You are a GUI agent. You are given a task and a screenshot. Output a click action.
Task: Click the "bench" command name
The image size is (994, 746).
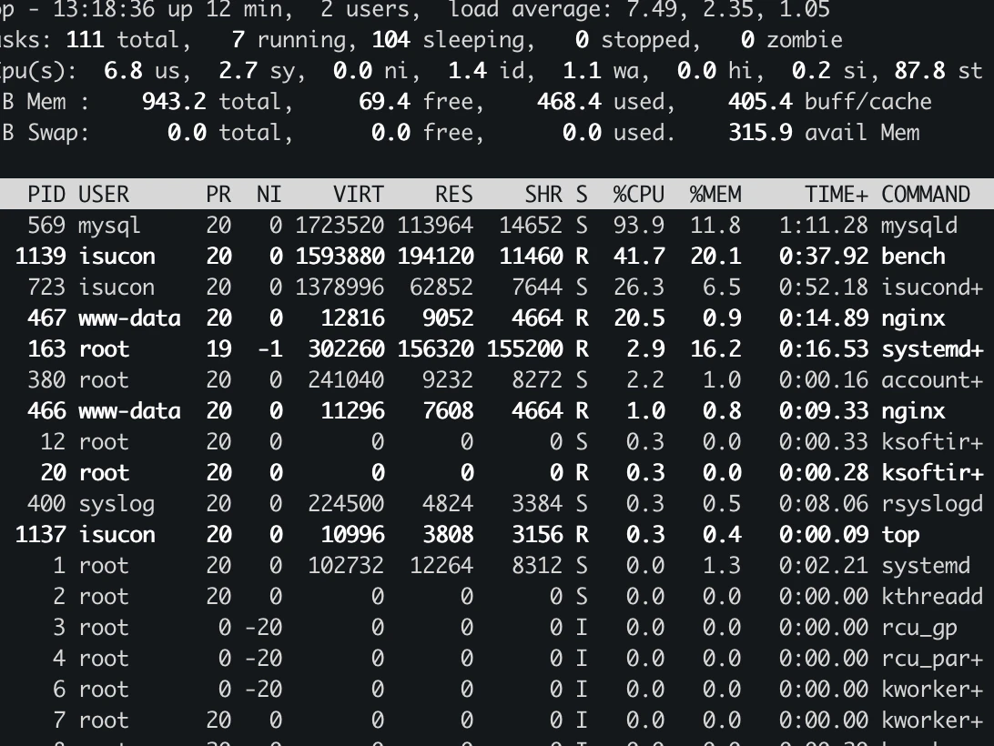913,256
